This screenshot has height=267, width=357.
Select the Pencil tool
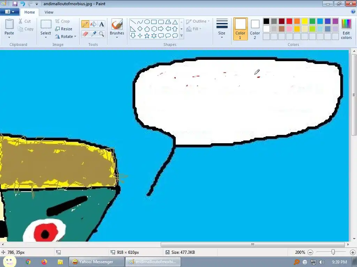(85, 24)
